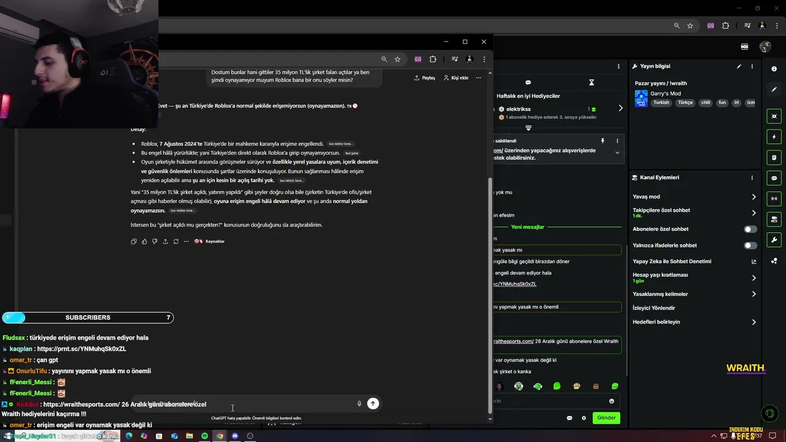Click the Garry's Mod game thumbnail
This screenshot has height=442, width=786.
pos(641,99)
